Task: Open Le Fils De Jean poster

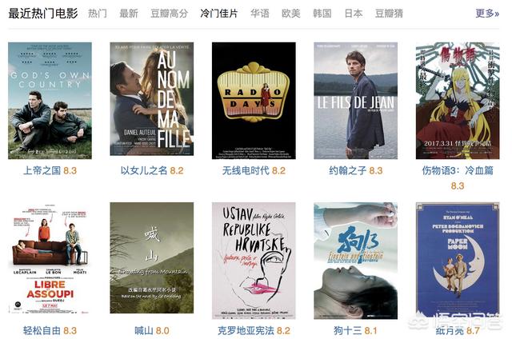Action: point(355,101)
